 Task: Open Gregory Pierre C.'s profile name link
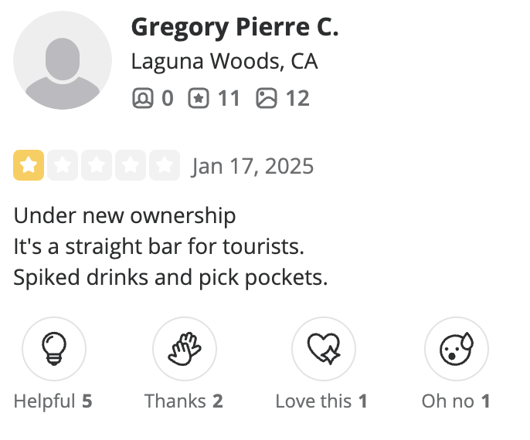(x=235, y=27)
